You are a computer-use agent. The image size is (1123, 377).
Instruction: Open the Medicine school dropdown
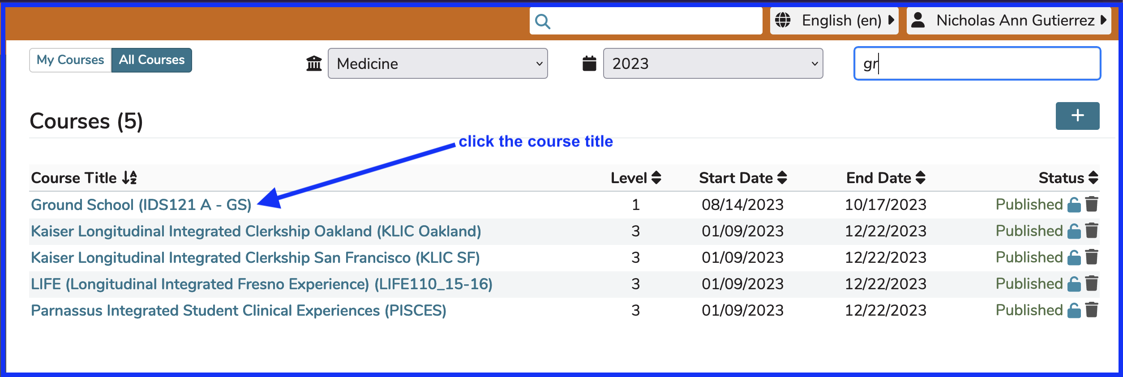[x=438, y=64]
